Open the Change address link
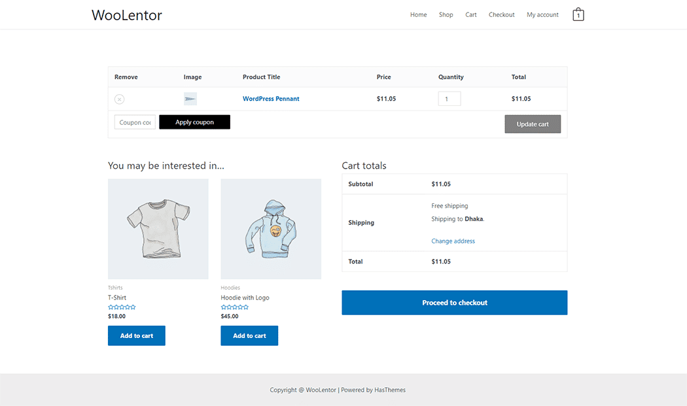Viewport: 687px width, 406px height. (453, 241)
